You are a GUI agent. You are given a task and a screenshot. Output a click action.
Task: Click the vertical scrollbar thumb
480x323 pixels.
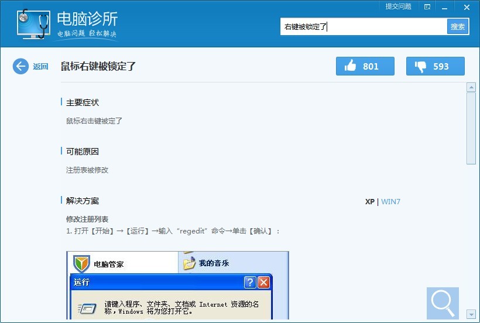[x=471, y=129]
